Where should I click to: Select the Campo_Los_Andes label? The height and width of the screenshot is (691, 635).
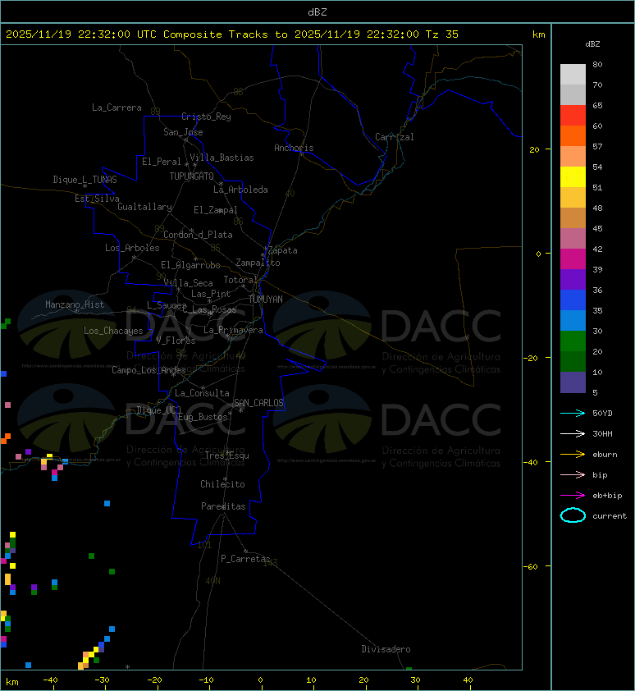(148, 370)
